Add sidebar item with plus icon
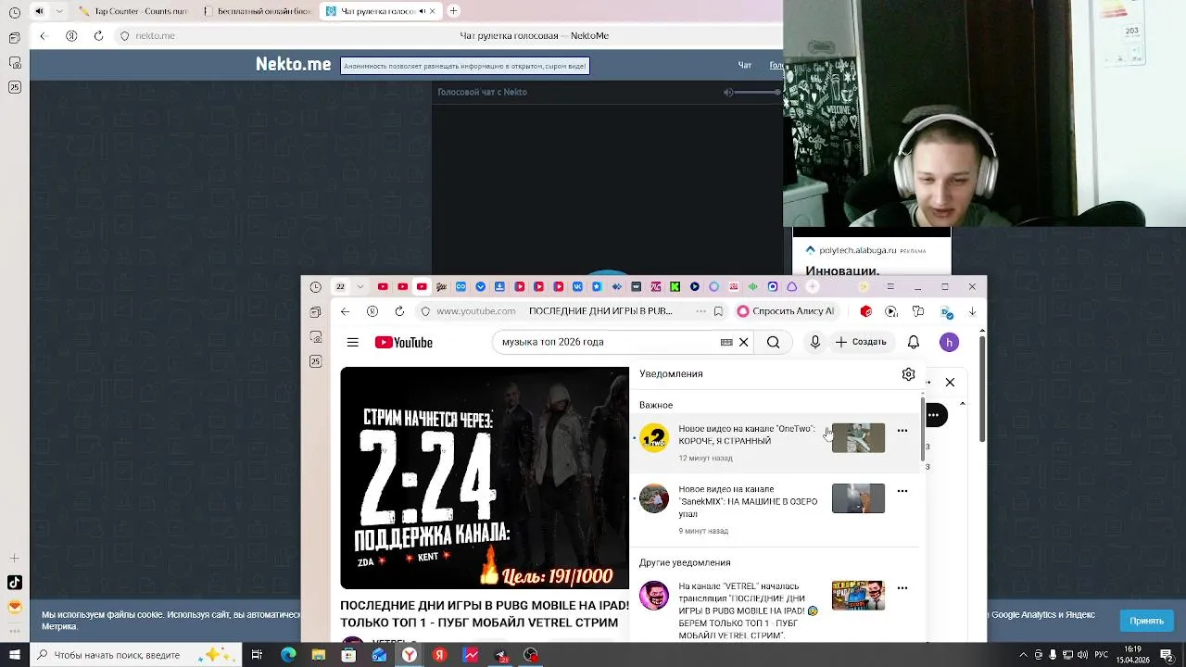Screen dimensions: 1186x667 (x=14, y=558)
